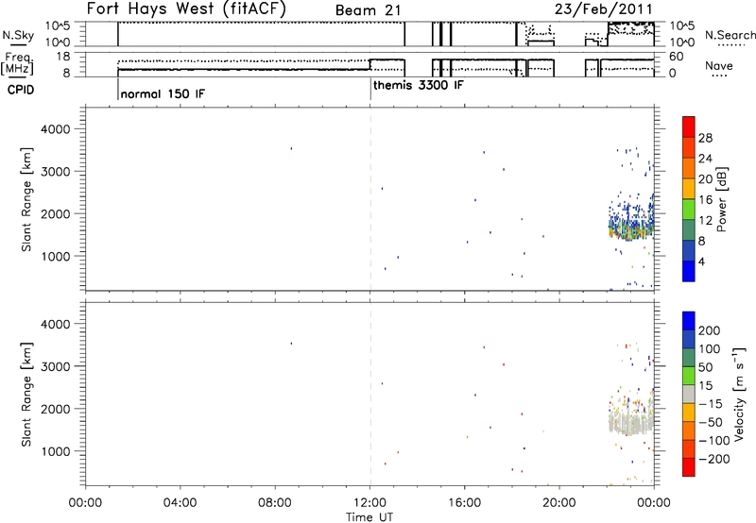Click the 'Time UT' axis title
The image size is (756, 523).
point(369,517)
